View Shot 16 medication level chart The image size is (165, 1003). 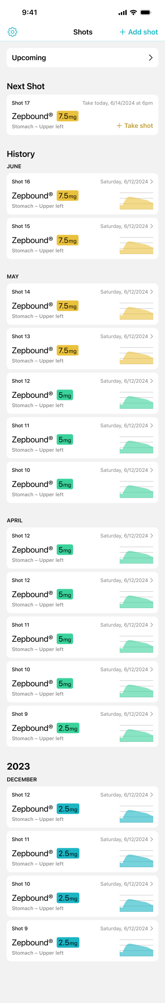click(136, 201)
